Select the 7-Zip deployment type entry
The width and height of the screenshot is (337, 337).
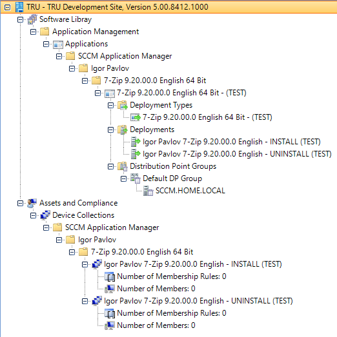point(207,117)
